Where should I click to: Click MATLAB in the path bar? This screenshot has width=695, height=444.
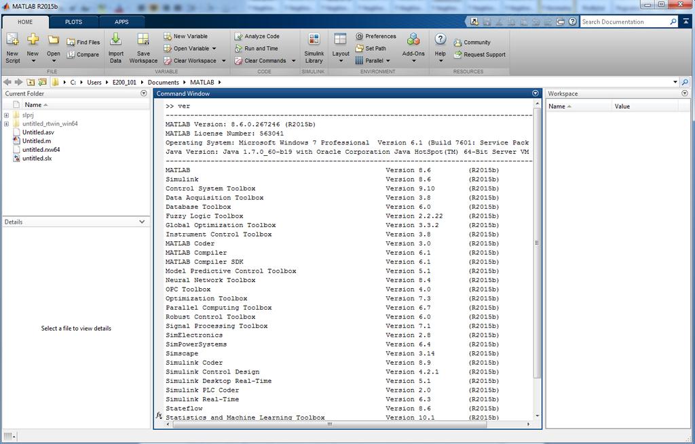tap(202, 82)
